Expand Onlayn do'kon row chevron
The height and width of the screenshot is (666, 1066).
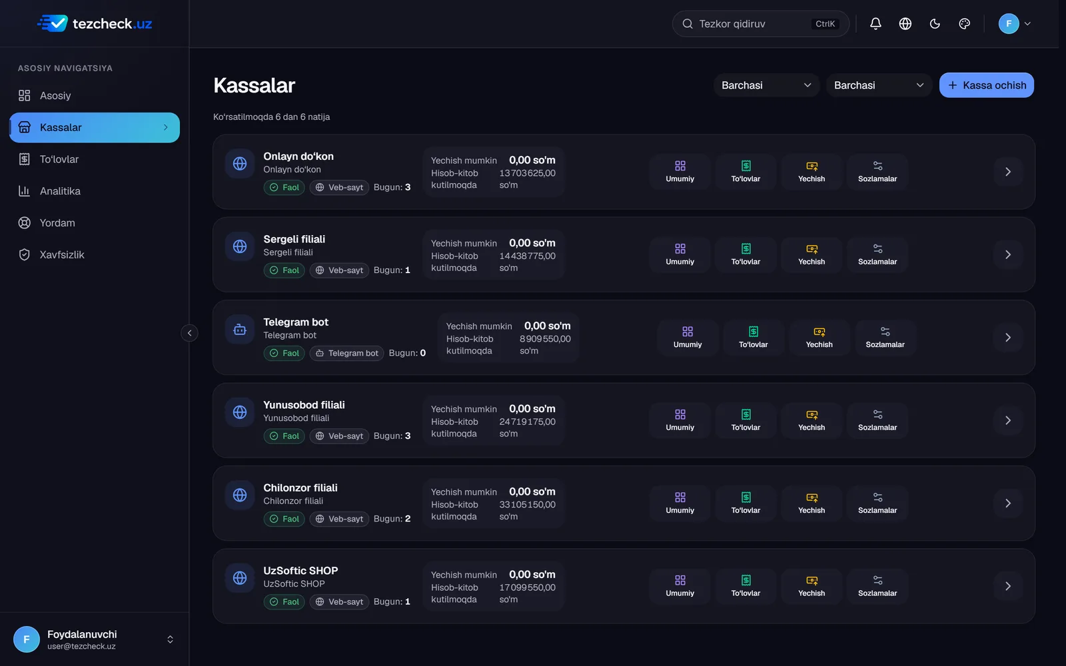click(x=1008, y=172)
